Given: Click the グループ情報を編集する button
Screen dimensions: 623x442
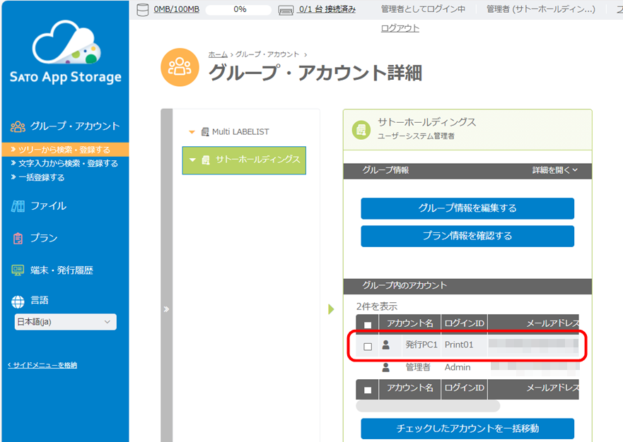Looking at the screenshot, I should click(x=467, y=208).
